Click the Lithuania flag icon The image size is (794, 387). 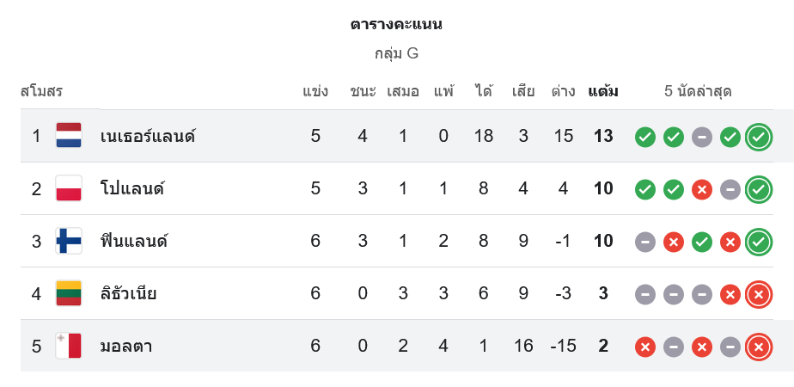point(69,293)
